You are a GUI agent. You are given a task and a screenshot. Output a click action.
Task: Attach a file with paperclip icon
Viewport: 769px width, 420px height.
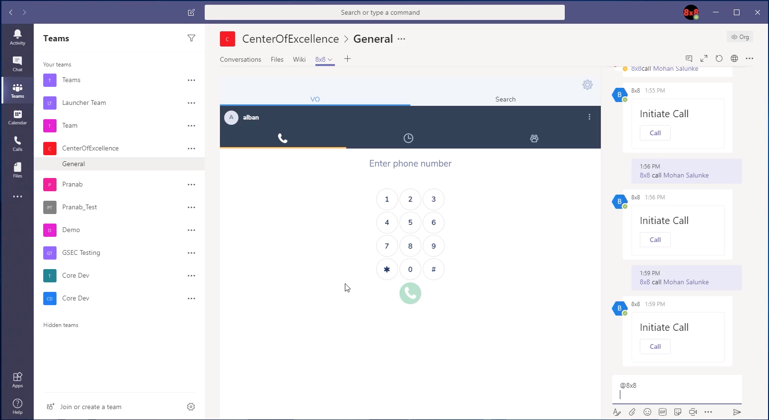632,412
